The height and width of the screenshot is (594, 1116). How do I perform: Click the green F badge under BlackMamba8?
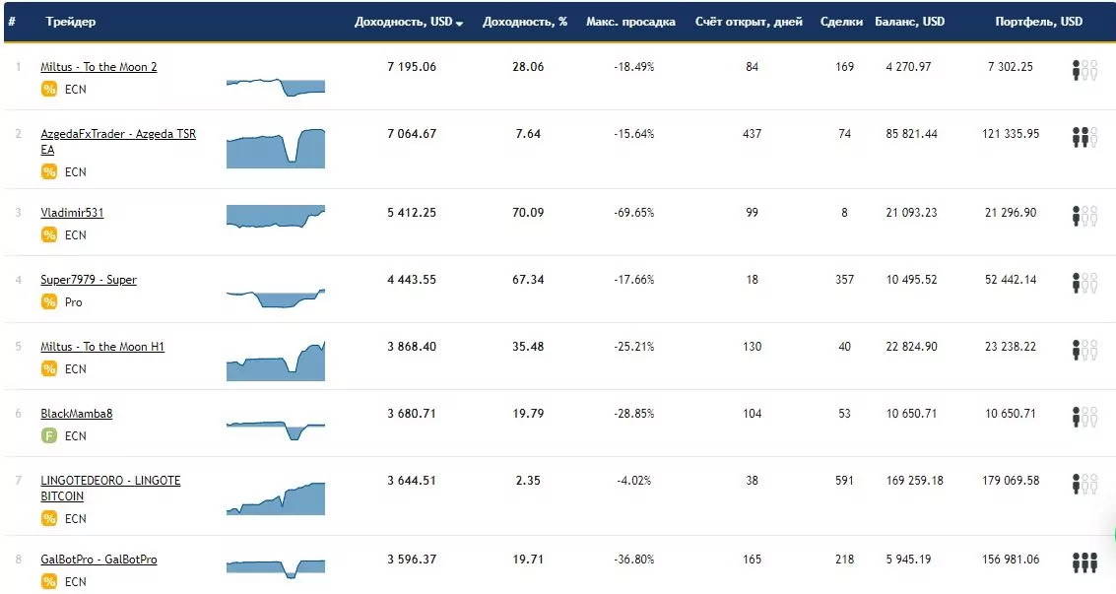pyautogui.click(x=49, y=435)
